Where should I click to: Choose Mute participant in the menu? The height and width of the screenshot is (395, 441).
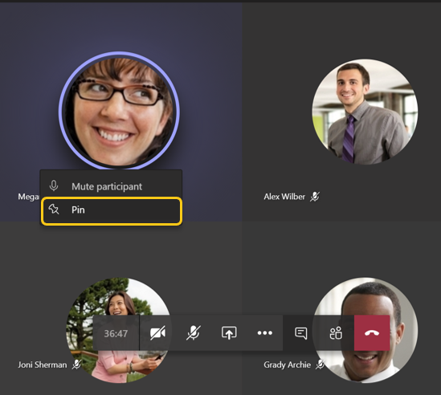pos(112,186)
